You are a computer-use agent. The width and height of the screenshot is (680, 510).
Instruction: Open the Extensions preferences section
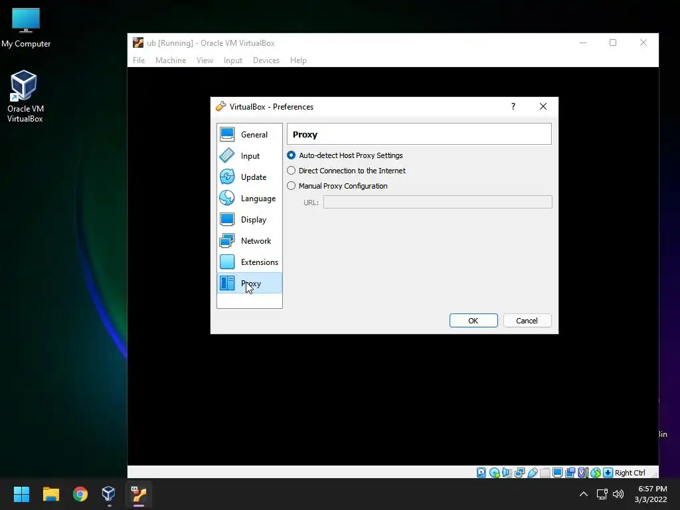[x=250, y=262]
